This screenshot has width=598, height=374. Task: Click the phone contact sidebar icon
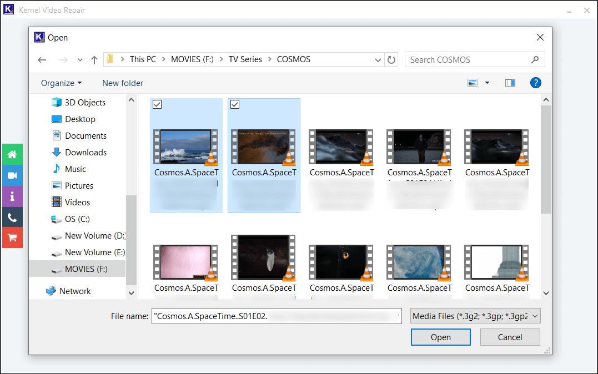point(12,218)
